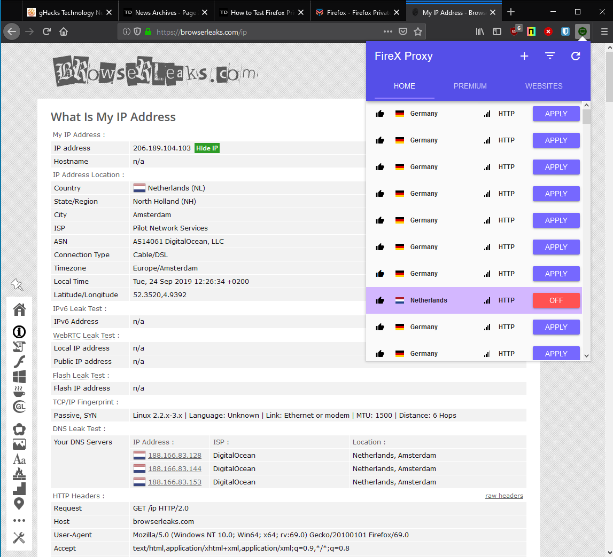Open the 188.166.83.128 DNS server link

175,456
